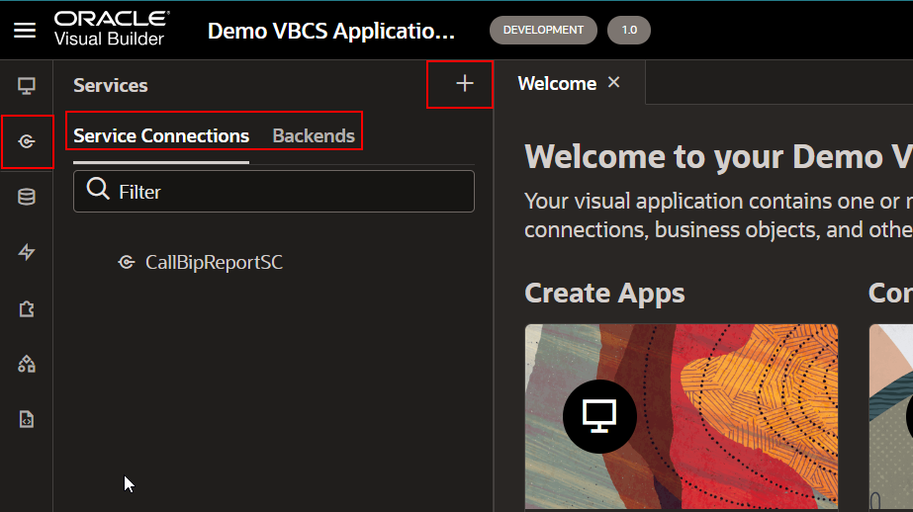The image size is (913, 512).
Task: Open the Source code file icon
Action: [x=26, y=419]
